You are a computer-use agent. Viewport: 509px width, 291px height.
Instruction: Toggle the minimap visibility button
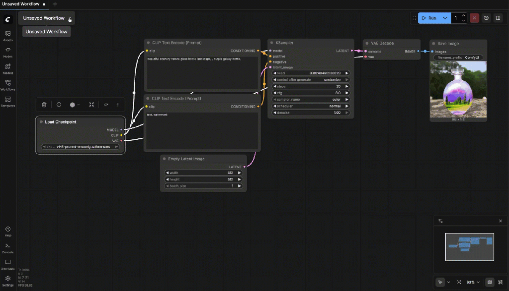(490, 282)
